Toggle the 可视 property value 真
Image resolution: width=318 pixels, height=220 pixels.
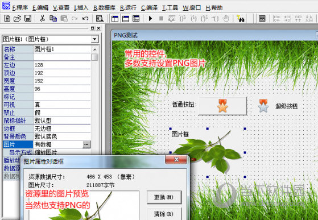(62, 105)
